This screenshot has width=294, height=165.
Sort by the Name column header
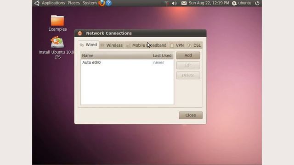pyautogui.click(x=116, y=55)
